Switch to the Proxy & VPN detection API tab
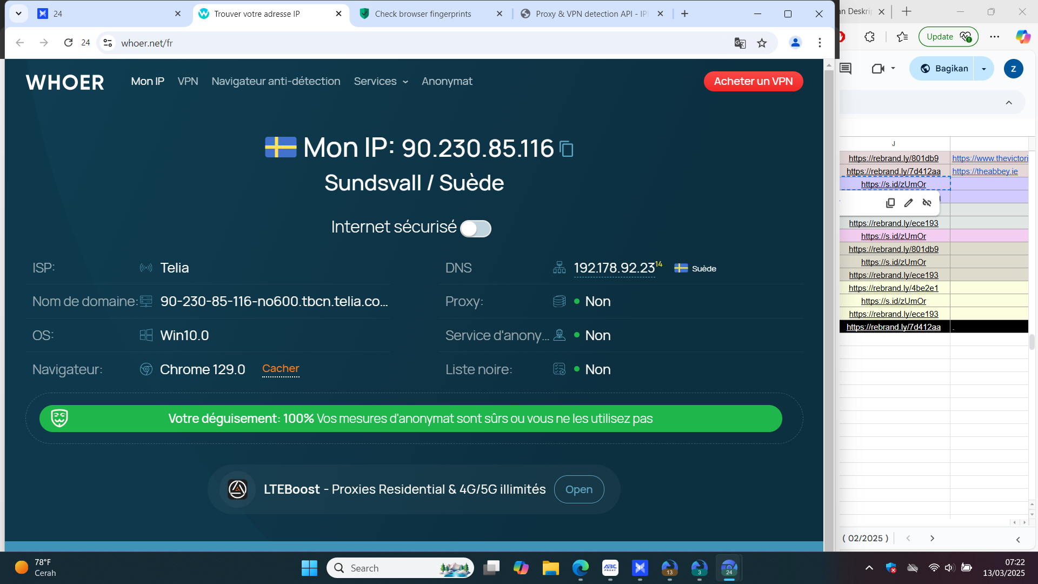 pyautogui.click(x=593, y=14)
